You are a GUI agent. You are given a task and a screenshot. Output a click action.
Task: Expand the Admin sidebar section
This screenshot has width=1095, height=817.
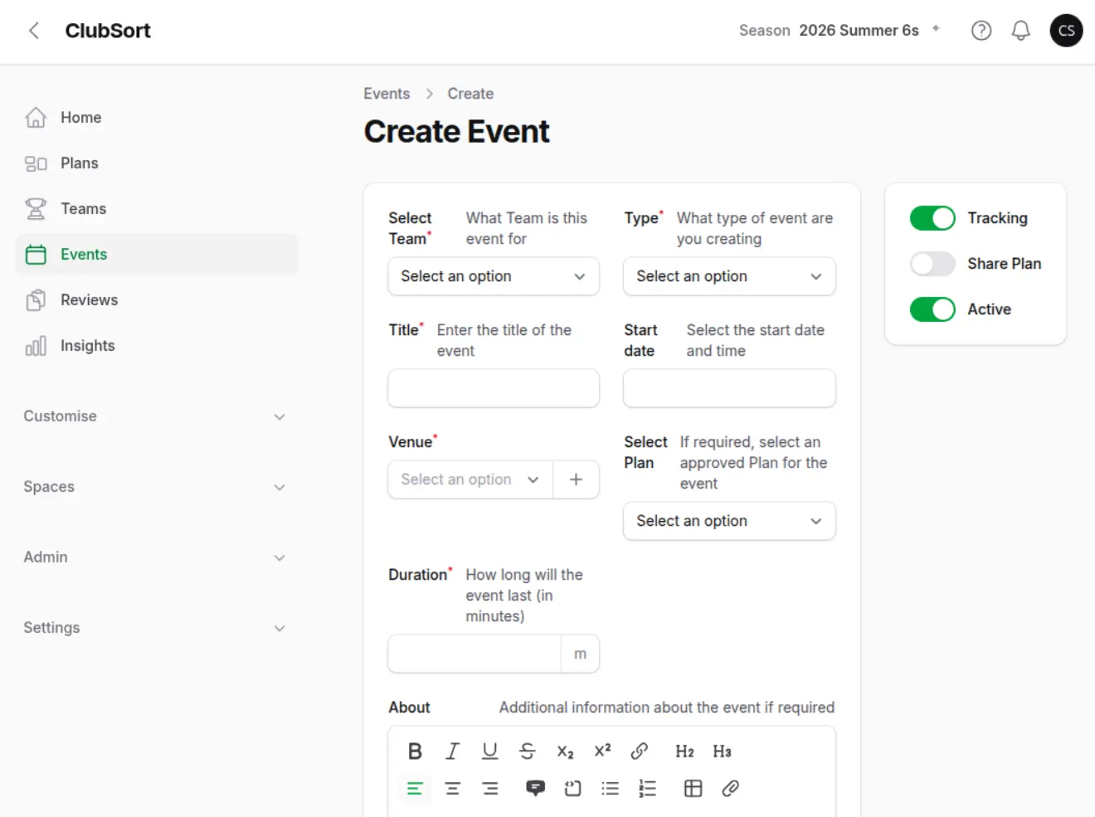[155, 557]
